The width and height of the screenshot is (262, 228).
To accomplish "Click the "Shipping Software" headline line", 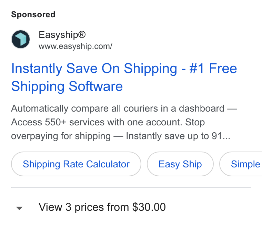I will (x=67, y=86).
